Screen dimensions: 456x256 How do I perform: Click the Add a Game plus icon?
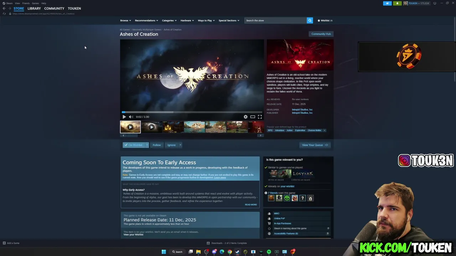[x=4, y=243]
